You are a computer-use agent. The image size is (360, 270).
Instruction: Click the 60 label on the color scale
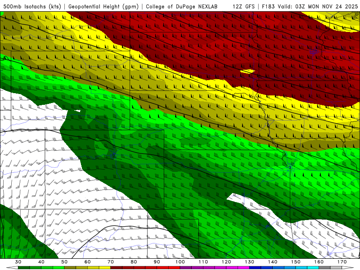click(87, 262)
